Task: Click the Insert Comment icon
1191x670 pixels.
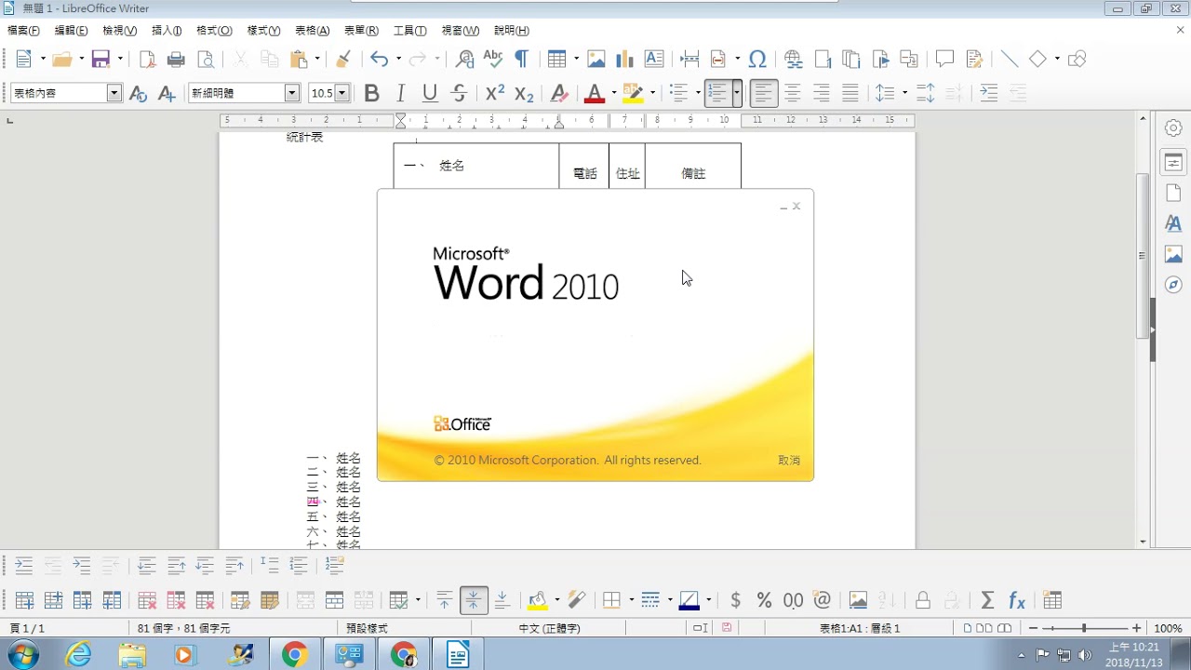Action: click(944, 60)
